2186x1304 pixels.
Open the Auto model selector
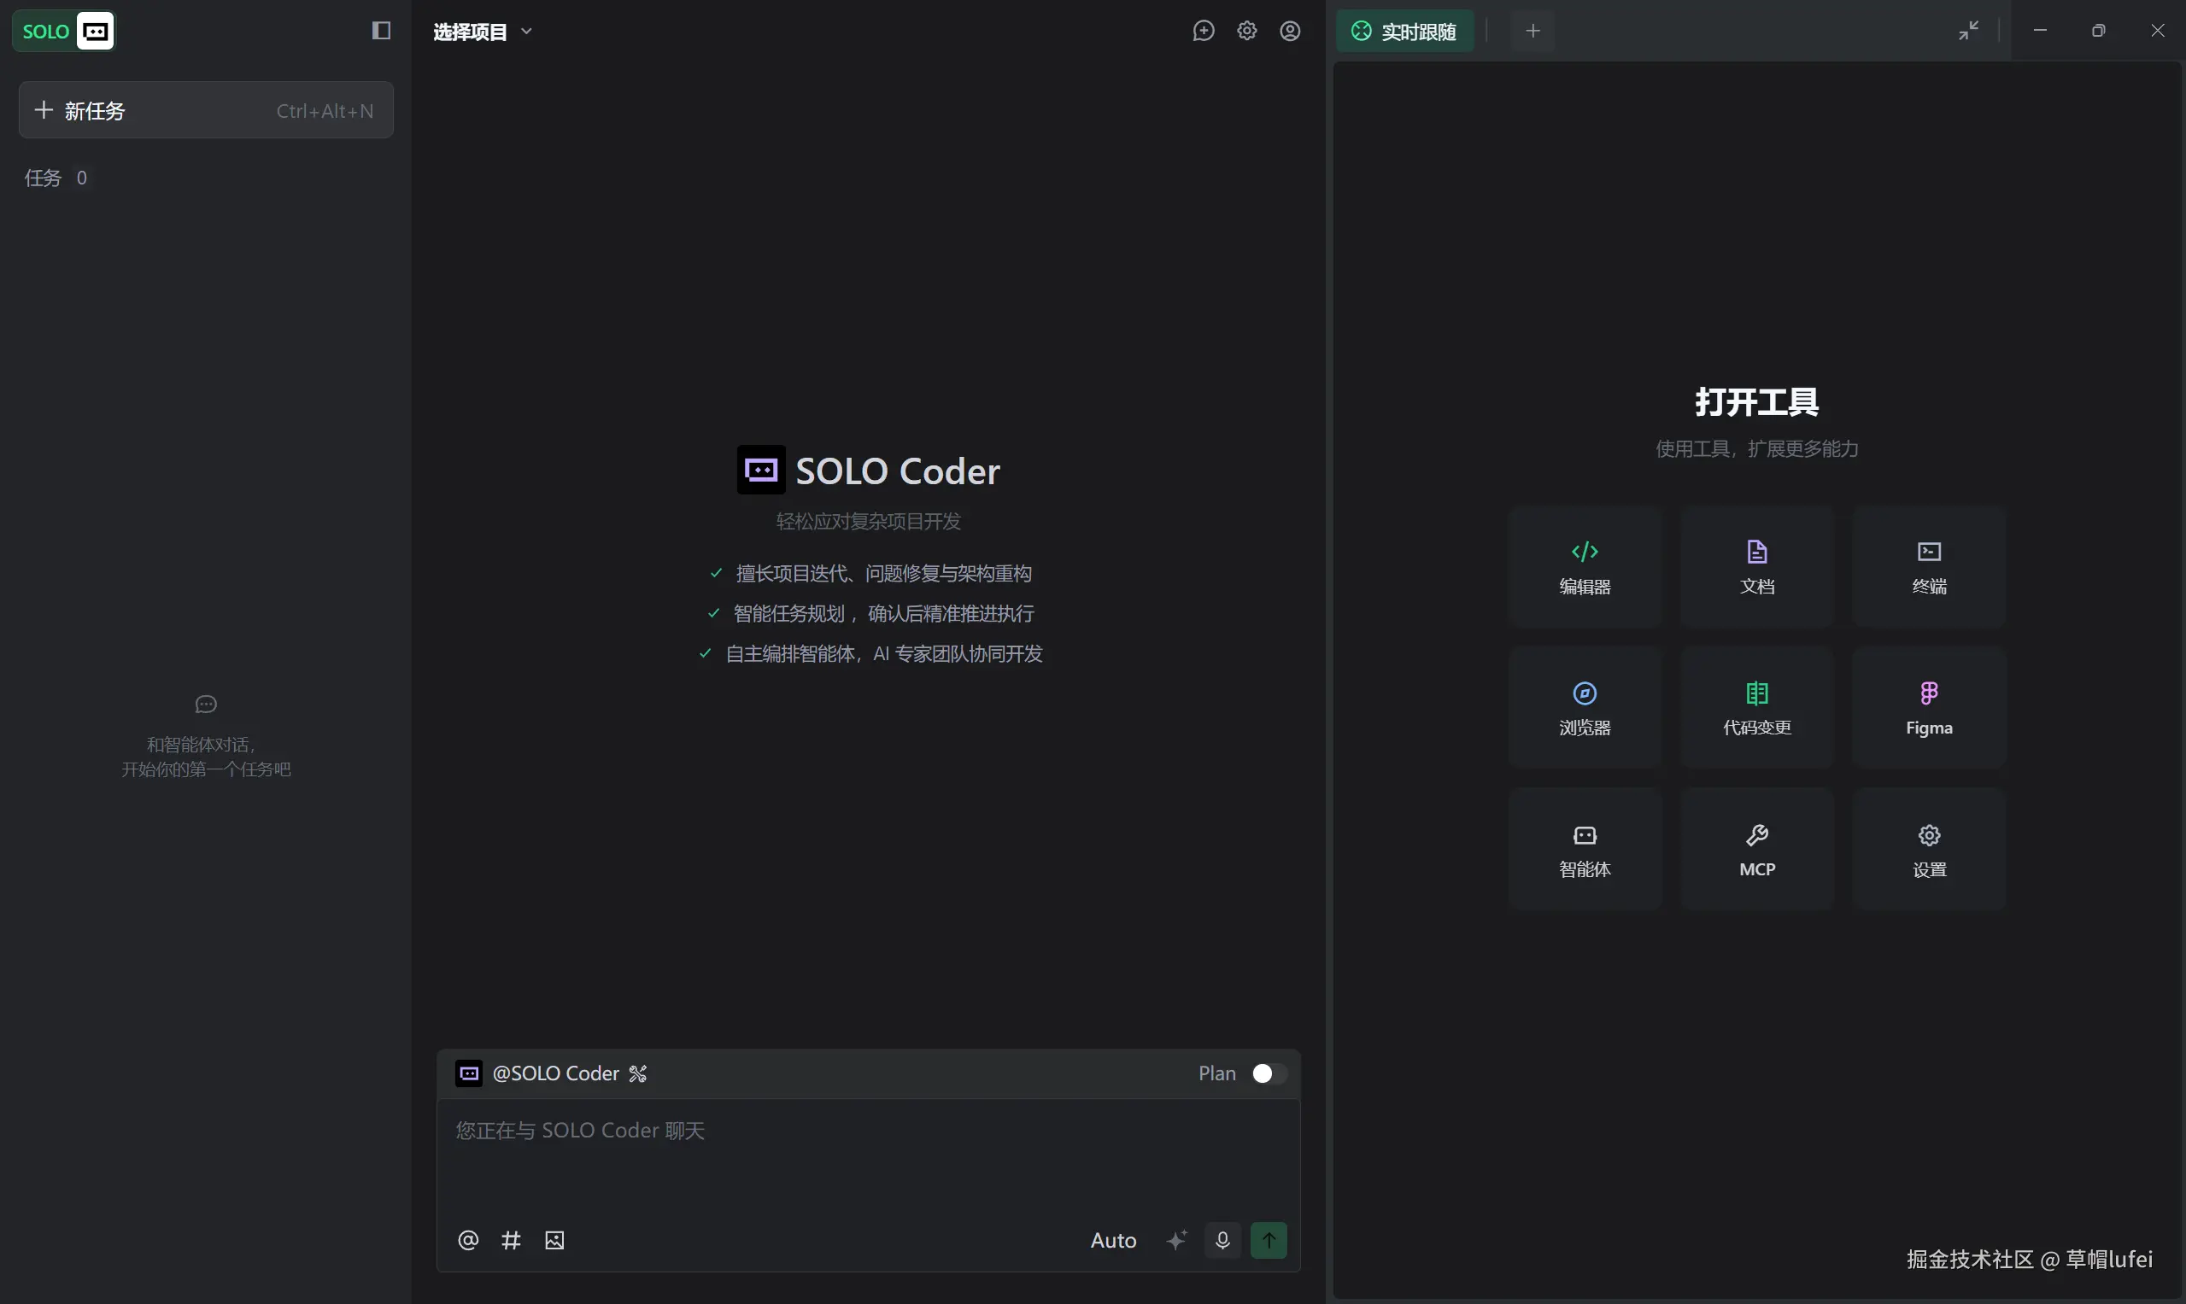[1113, 1240]
